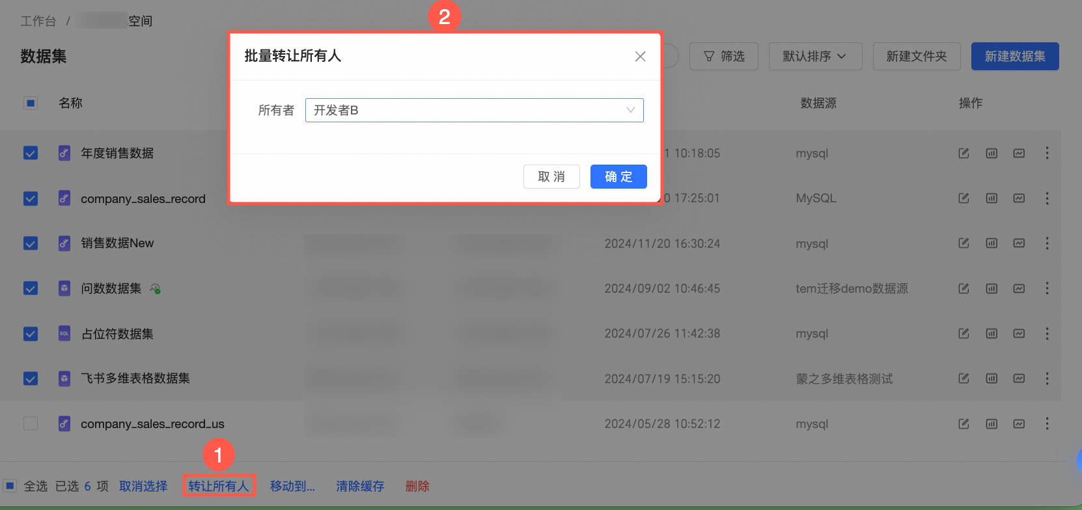Uncheck the 飞书多维表格数据集 row checkbox
1082x510 pixels.
click(x=31, y=379)
